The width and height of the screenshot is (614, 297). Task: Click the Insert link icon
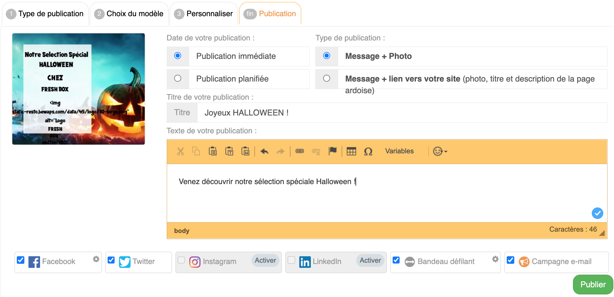(x=300, y=151)
